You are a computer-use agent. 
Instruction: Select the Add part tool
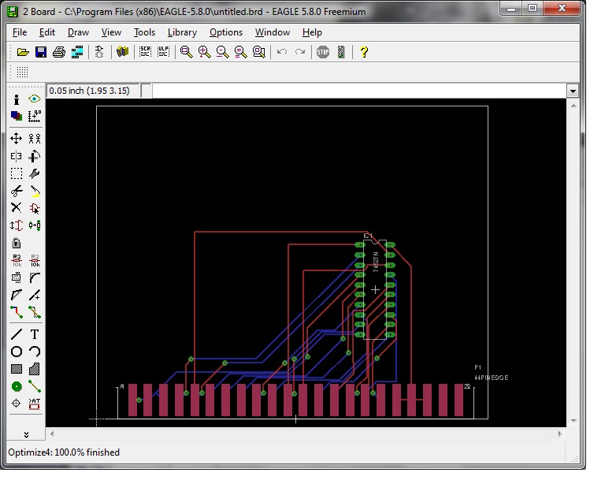tap(35, 208)
